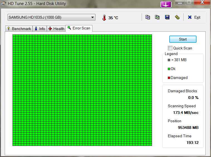
Task: Click the green Ok legend swatch
Action: (x=169, y=69)
